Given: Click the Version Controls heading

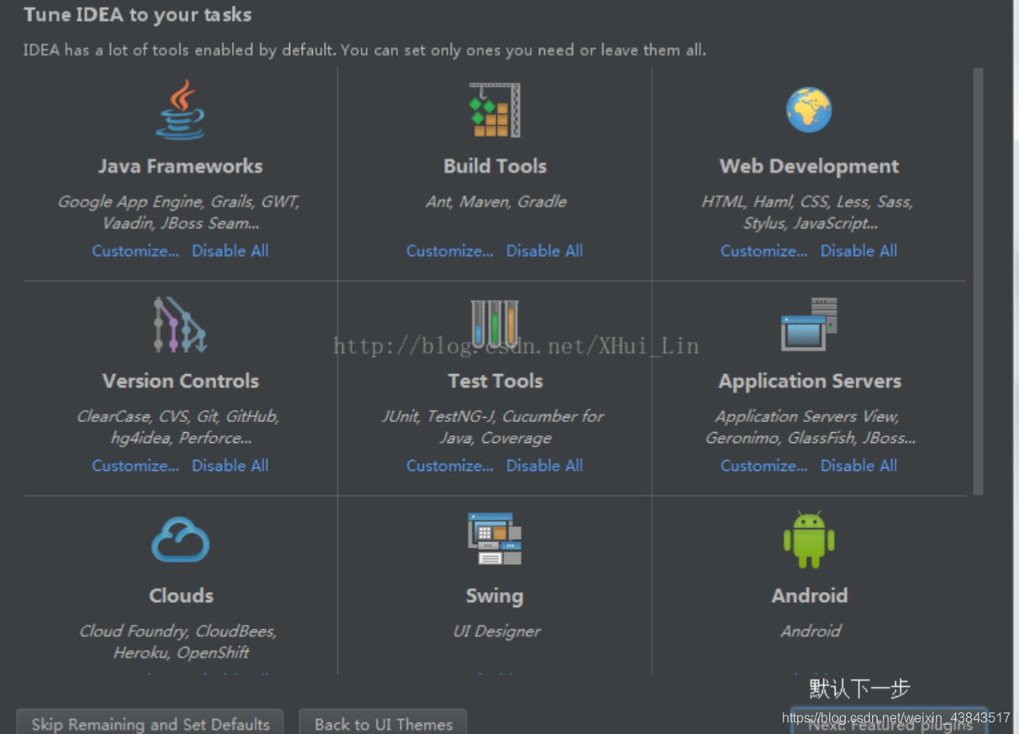Looking at the screenshot, I should pos(180,381).
